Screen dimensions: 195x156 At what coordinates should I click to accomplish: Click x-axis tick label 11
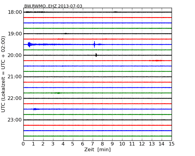tap(132, 144)
